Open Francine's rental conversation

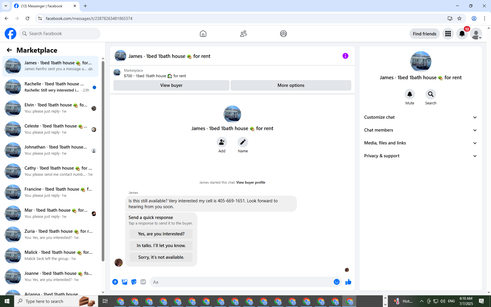51,193
